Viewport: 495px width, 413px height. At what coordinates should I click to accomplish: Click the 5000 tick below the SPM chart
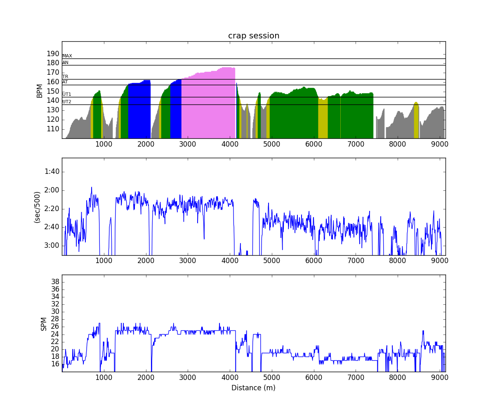tap(271, 376)
